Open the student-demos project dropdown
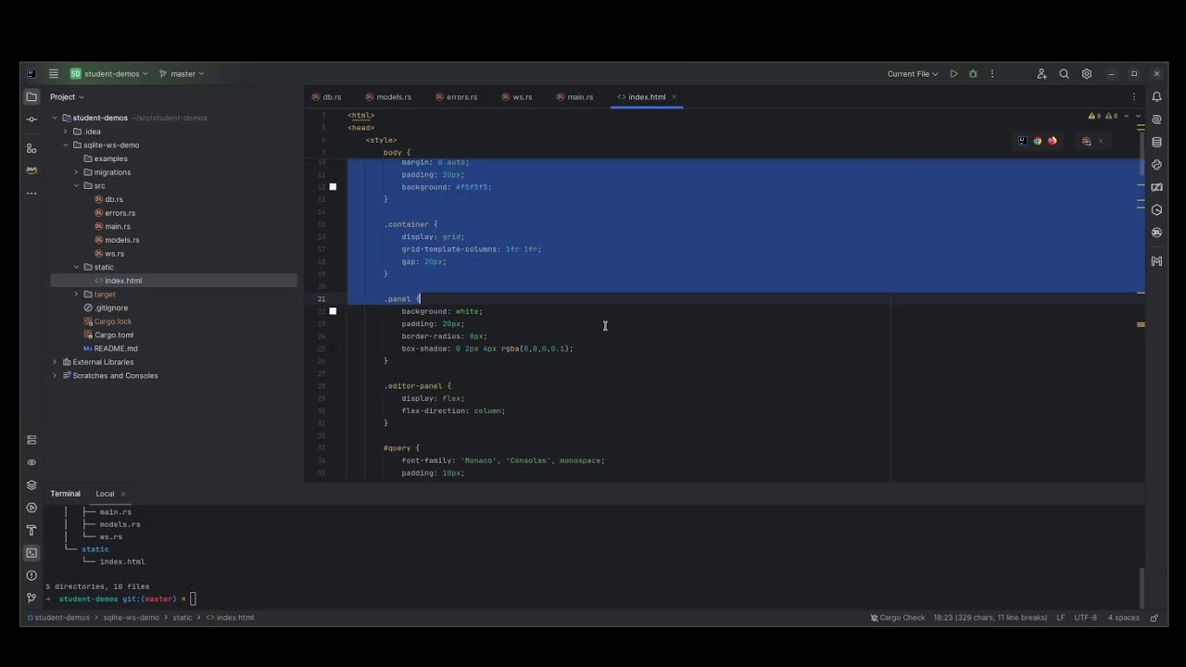 110,74
